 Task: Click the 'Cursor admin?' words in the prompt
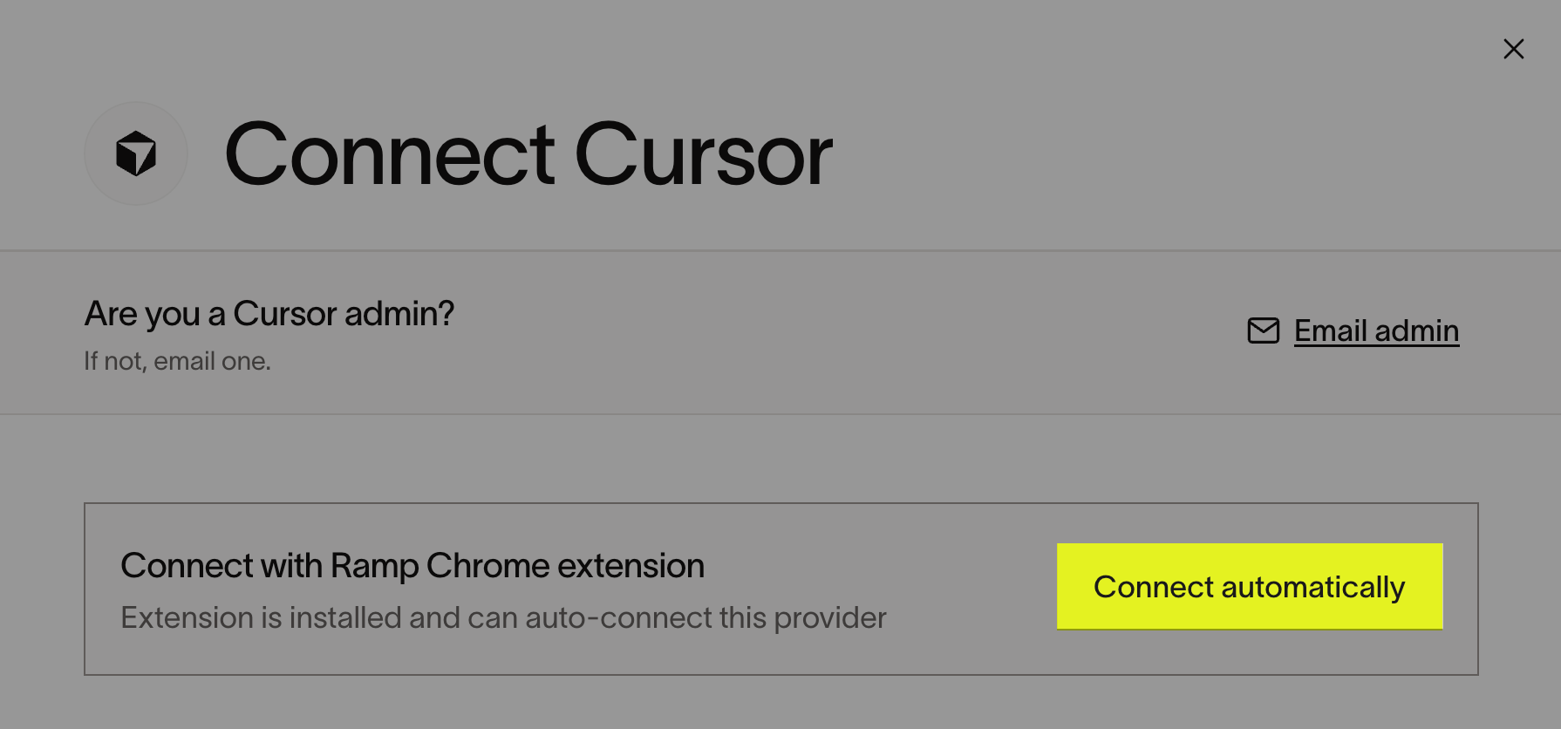tap(344, 314)
